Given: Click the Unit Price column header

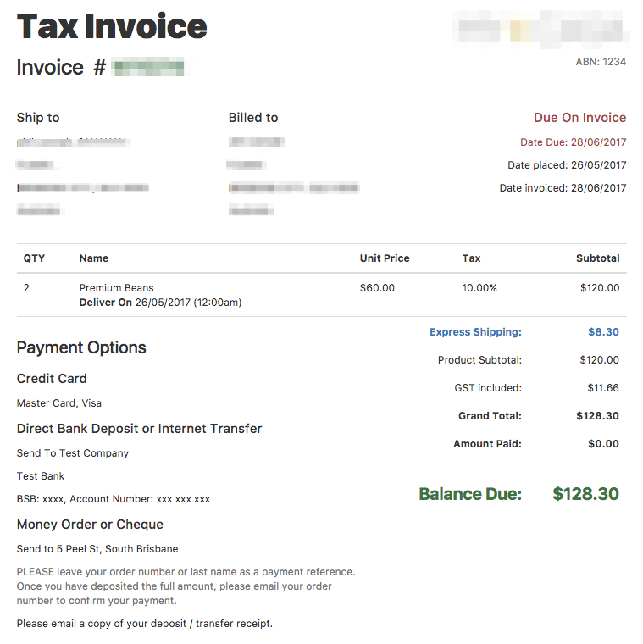Looking at the screenshot, I should click(x=385, y=258).
